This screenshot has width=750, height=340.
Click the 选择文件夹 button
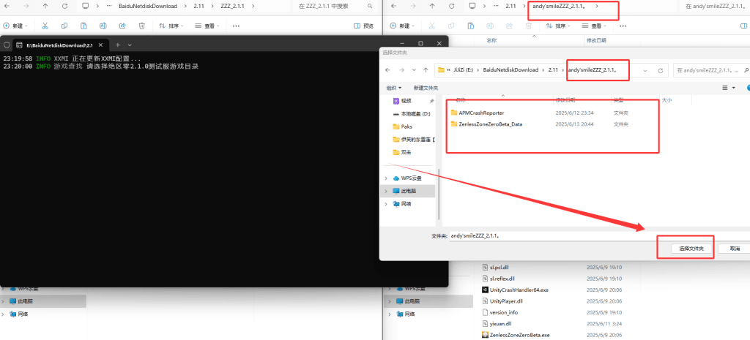tap(691, 249)
